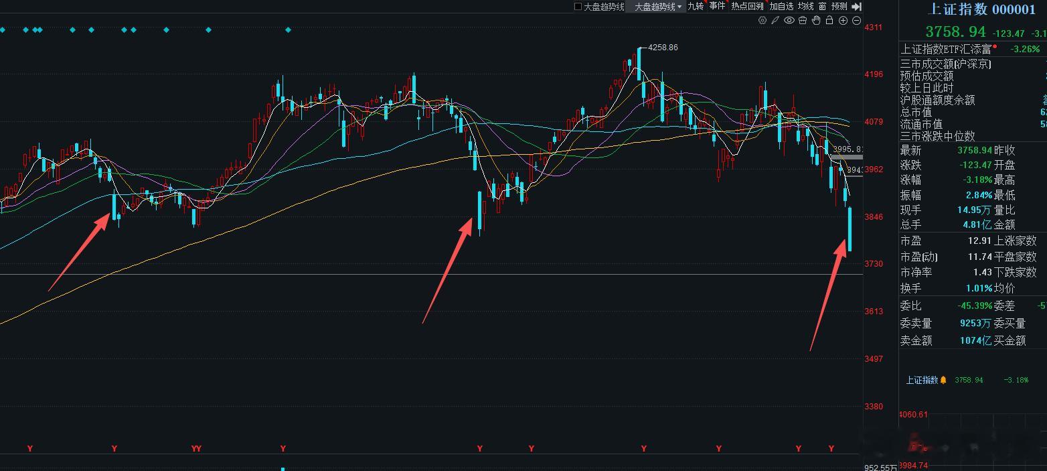
Task: Click the 市盈 value 12.91
Action: point(979,241)
